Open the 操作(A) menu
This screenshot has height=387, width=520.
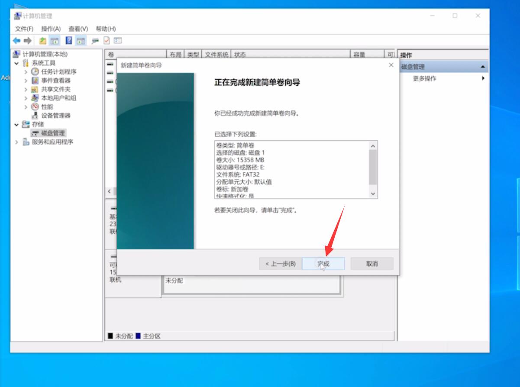(51, 29)
